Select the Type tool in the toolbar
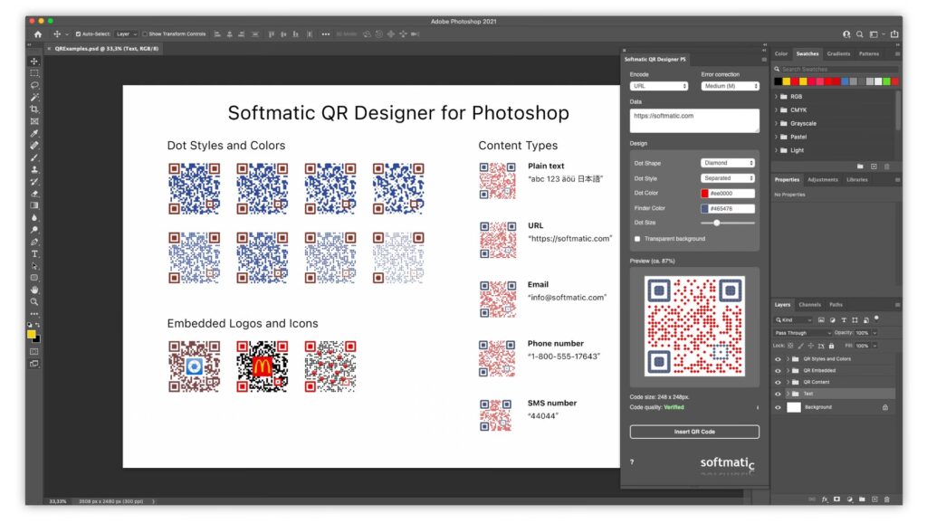The height and width of the screenshot is (523, 927). pyautogui.click(x=34, y=254)
